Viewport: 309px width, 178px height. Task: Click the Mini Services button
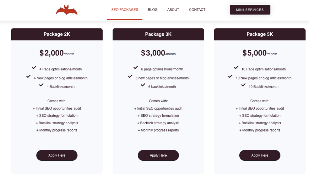250,10
